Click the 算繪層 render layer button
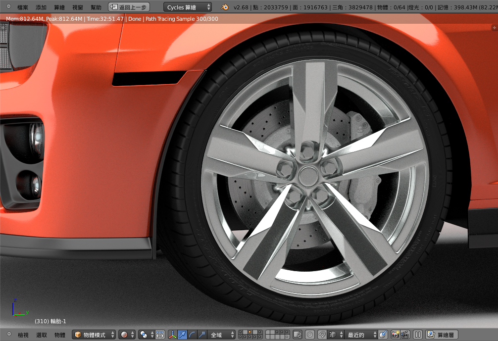Screen dimensions: 498x341 pyautogui.click(x=442, y=335)
